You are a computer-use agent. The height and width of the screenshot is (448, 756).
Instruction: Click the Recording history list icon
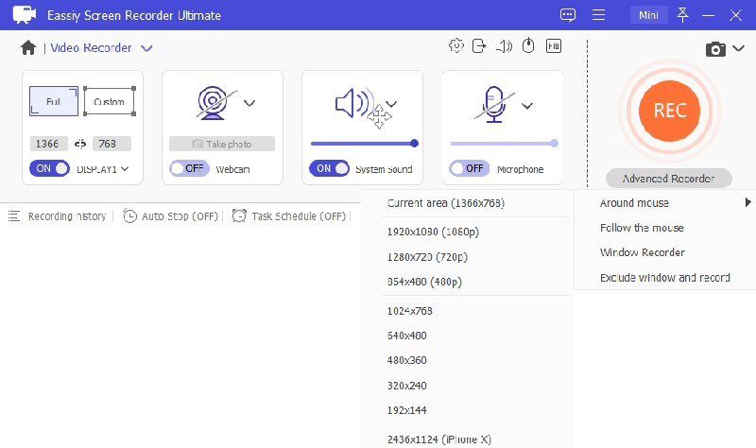pos(14,216)
